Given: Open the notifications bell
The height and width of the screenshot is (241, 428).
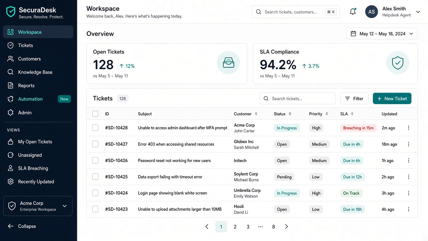Looking at the screenshot, I should point(353,12).
